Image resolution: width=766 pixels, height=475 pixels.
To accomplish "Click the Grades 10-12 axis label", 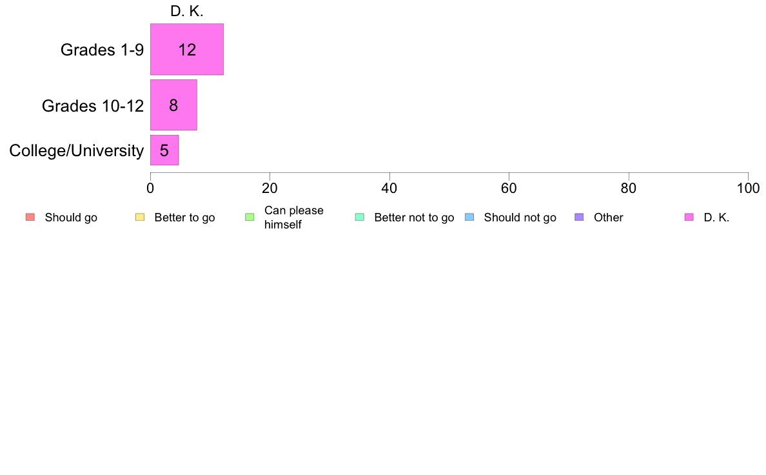I will tap(93, 106).
